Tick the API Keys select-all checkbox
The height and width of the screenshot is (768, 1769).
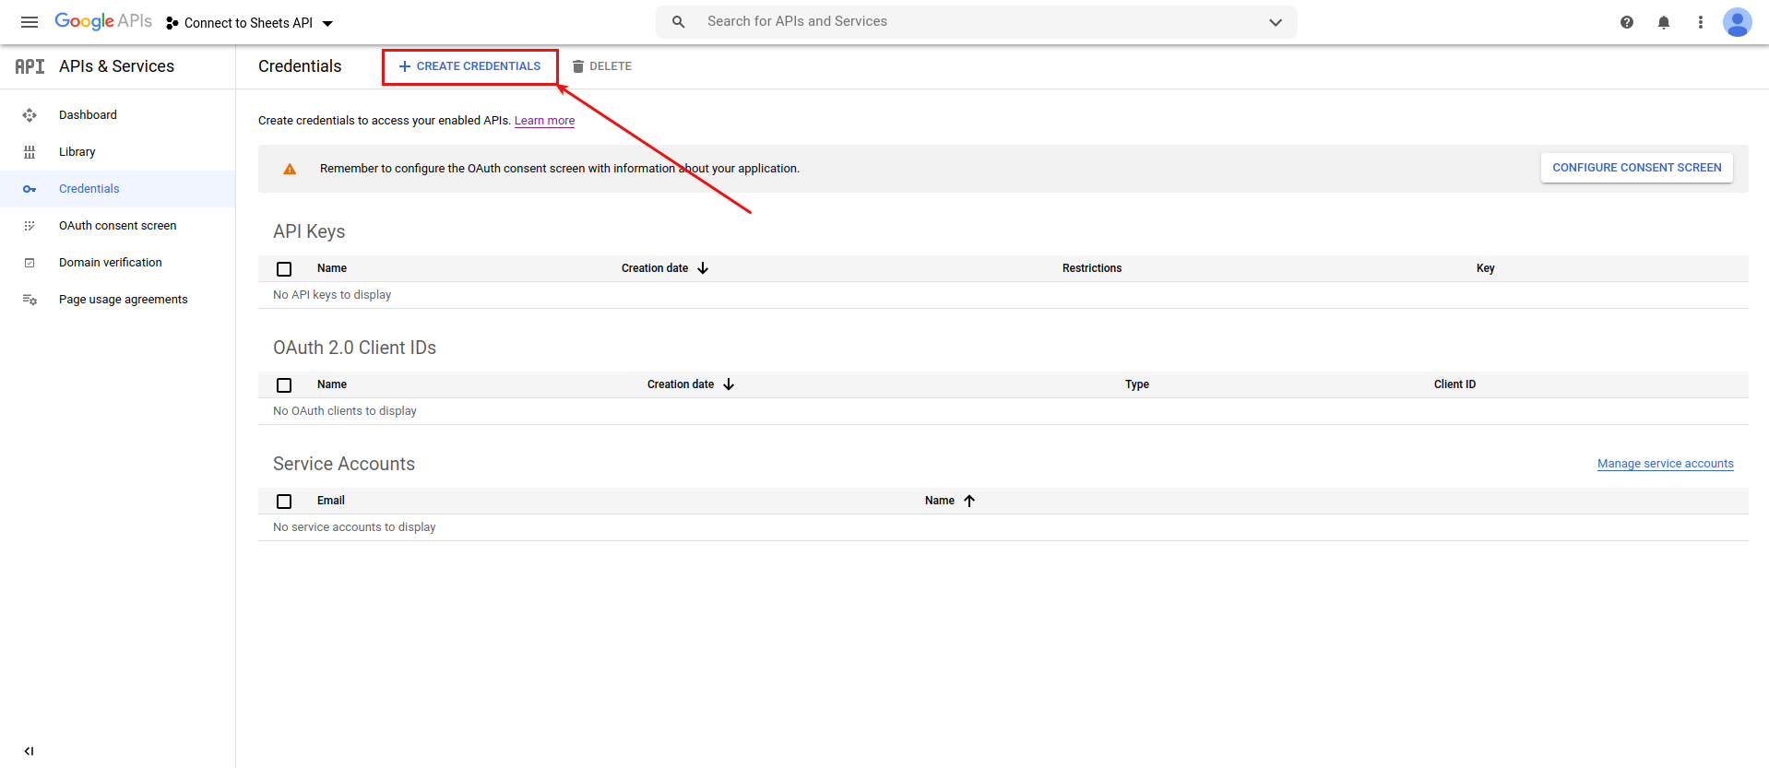tap(284, 269)
